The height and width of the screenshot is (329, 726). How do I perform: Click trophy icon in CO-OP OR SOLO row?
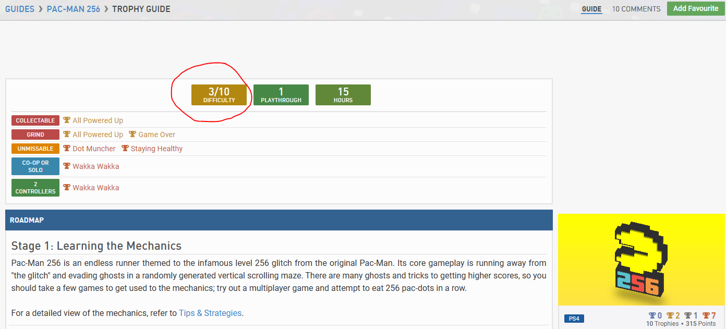(67, 166)
